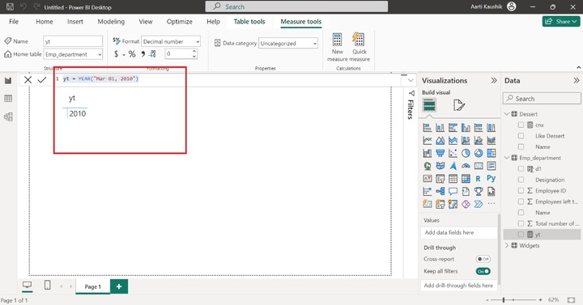This screenshot has height=305, width=583.
Task: Select the pie chart visualization
Action: (466, 153)
